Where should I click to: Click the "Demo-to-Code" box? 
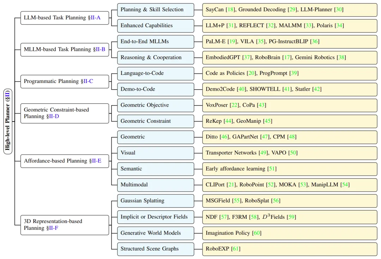[x=156, y=89]
